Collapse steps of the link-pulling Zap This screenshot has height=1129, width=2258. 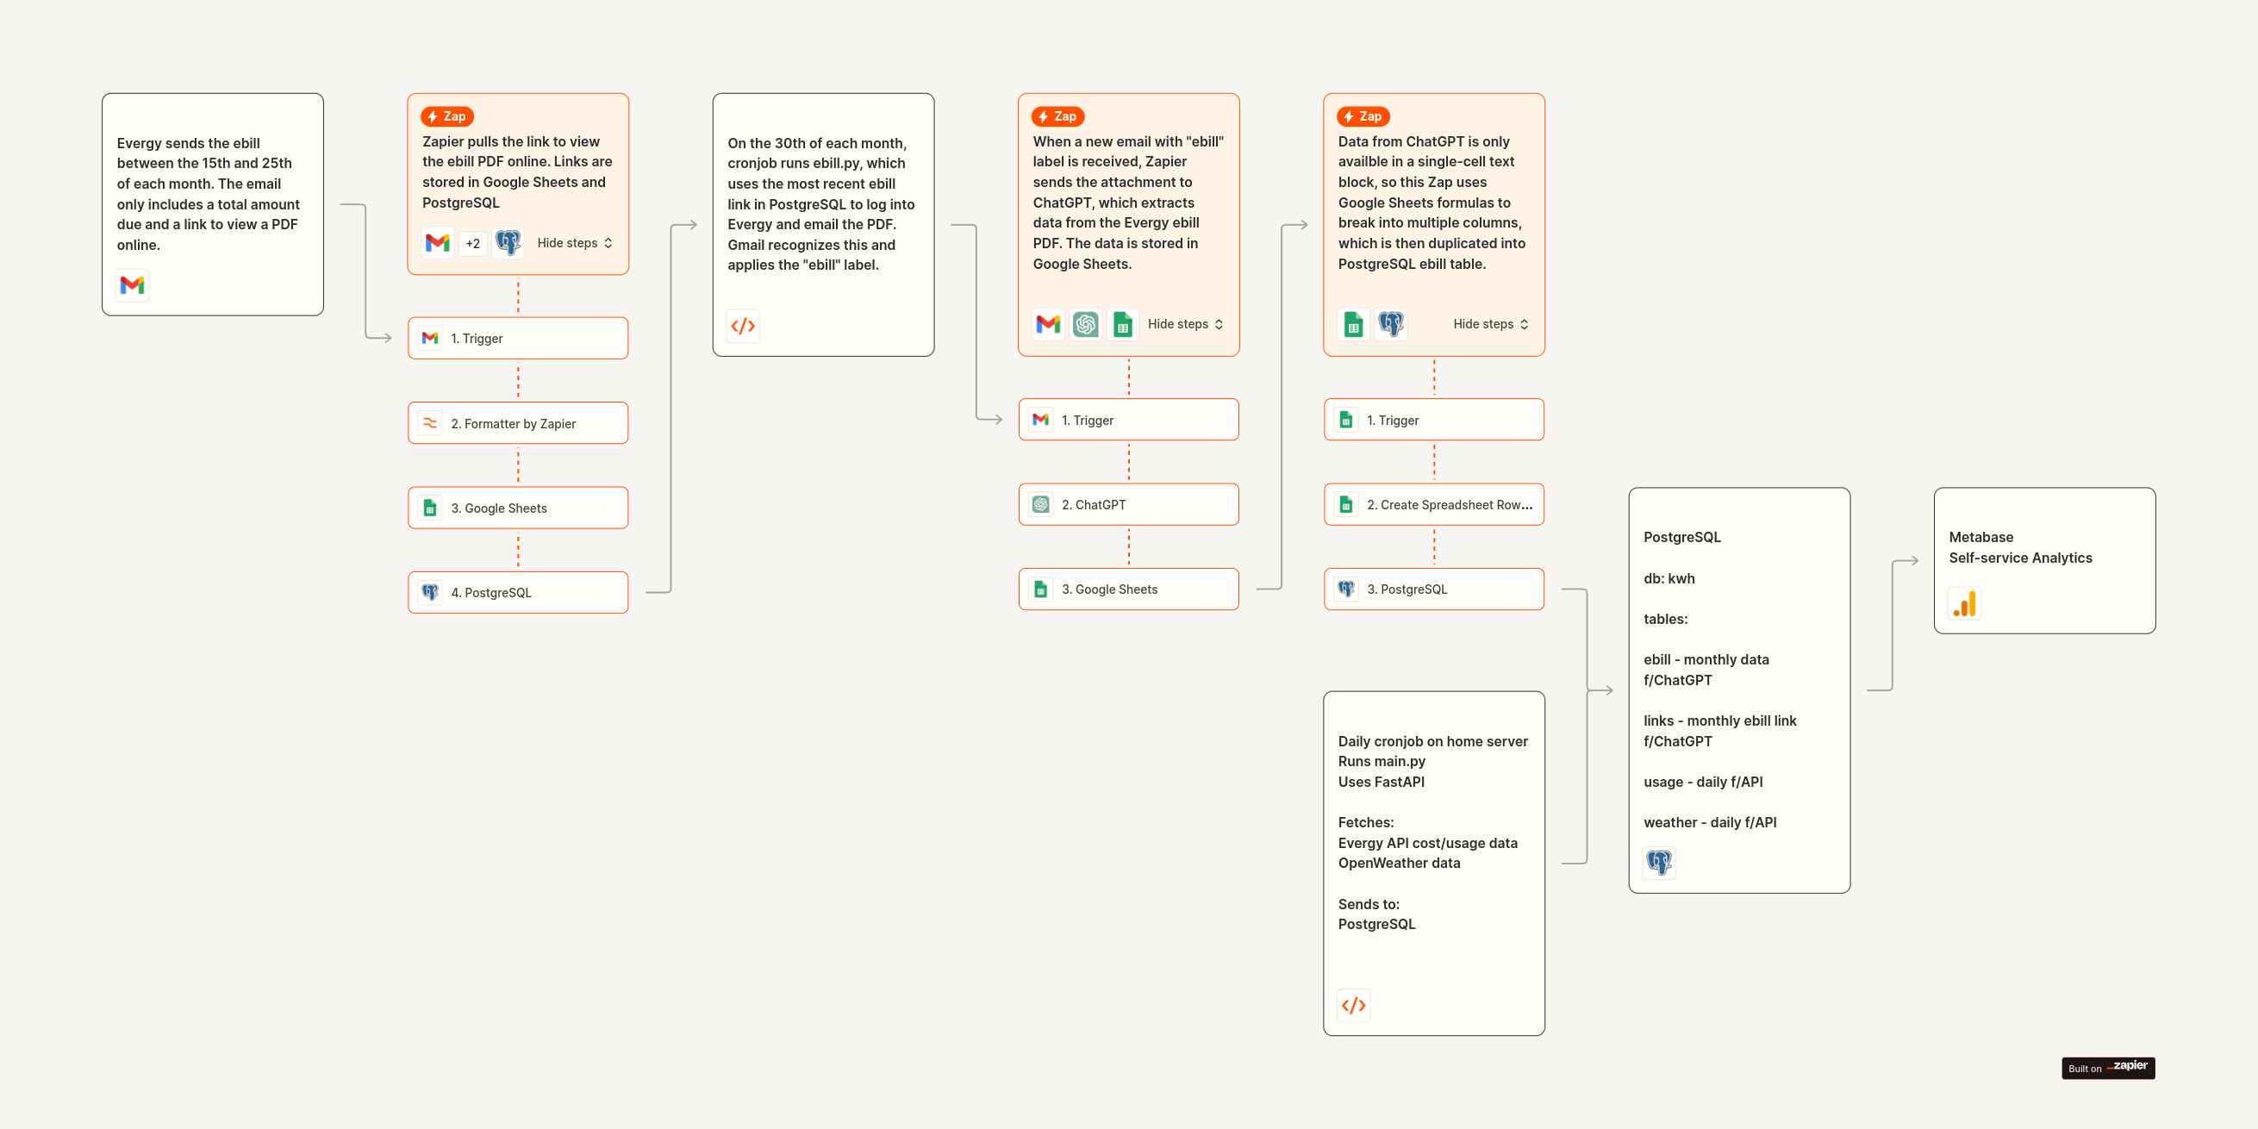tap(574, 244)
